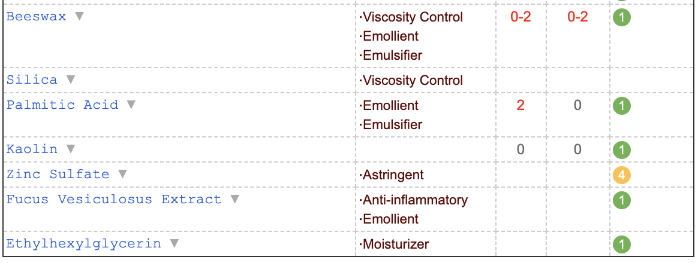Screen dimensions: 698x263
Task: Open the Ethylhexylglycerin ingredient link
Action: pos(84,243)
